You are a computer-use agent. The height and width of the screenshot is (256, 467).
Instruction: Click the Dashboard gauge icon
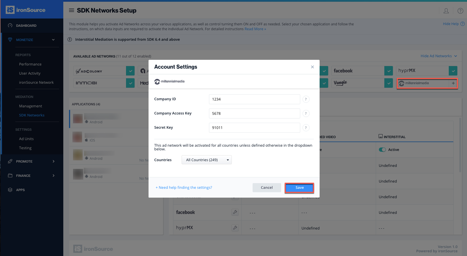10,26
